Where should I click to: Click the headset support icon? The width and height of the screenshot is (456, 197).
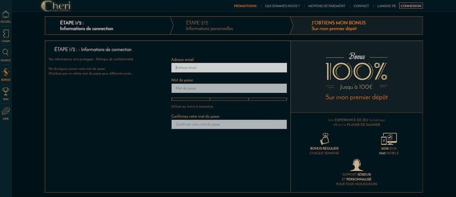click(x=356, y=165)
